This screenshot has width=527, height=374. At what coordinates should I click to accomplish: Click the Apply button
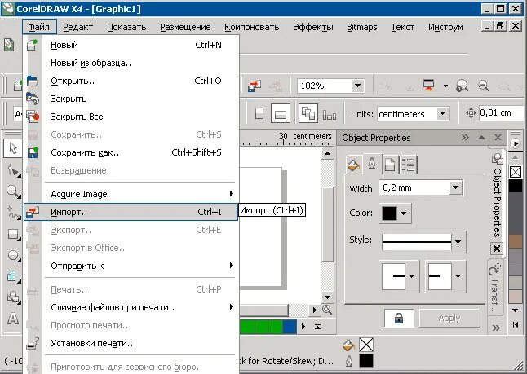click(449, 318)
